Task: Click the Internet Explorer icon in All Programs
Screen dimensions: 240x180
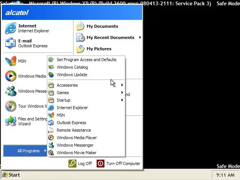Action: 51,108
